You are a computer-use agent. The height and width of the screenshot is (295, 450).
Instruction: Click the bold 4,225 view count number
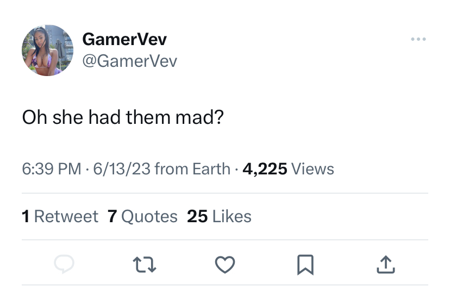265,169
